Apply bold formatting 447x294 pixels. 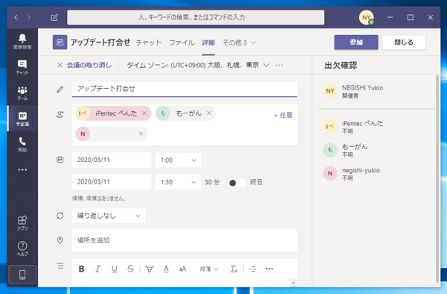tap(81, 269)
